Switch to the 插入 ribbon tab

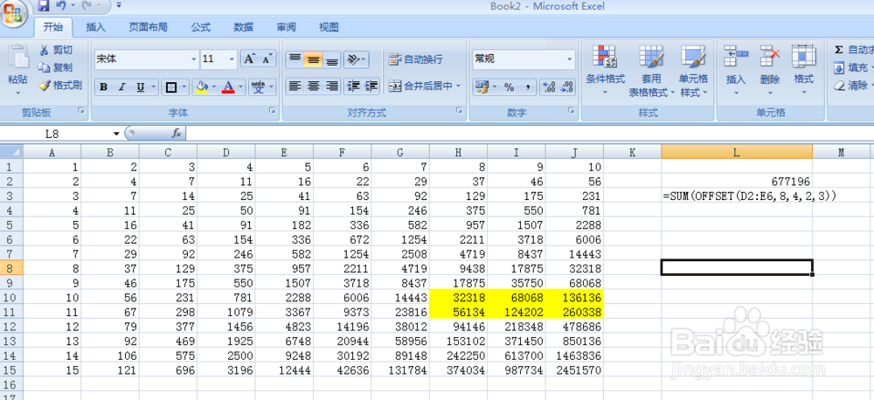96,27
